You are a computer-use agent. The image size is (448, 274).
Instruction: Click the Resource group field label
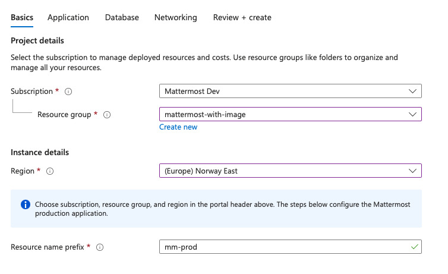click(x=64, y=115)
